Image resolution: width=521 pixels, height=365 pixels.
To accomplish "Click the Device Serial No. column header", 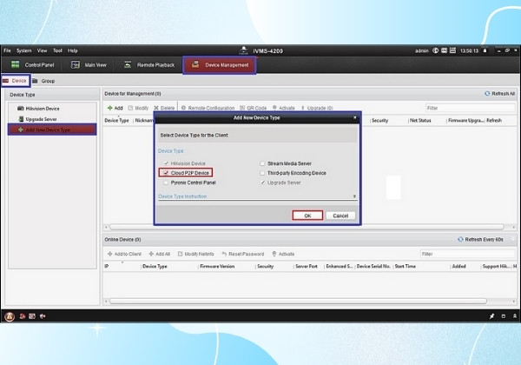I will [x=373, y=266].
